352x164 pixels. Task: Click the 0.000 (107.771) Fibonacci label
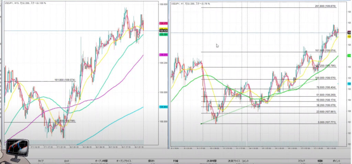point(327,122)
